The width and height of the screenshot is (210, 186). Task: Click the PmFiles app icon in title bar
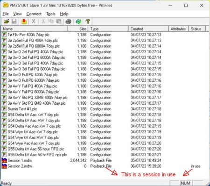pyautogui.click(x=6, y=5)
